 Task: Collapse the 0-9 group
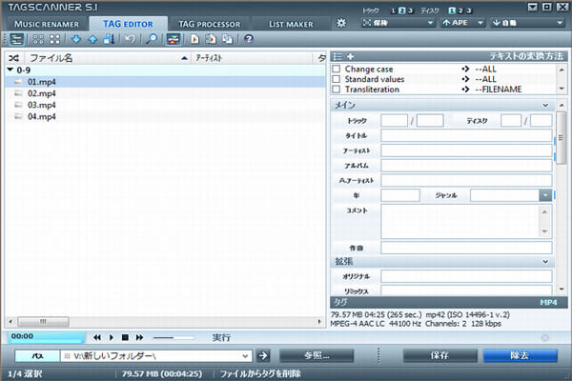pyautogui.click(x=10, y=70)
